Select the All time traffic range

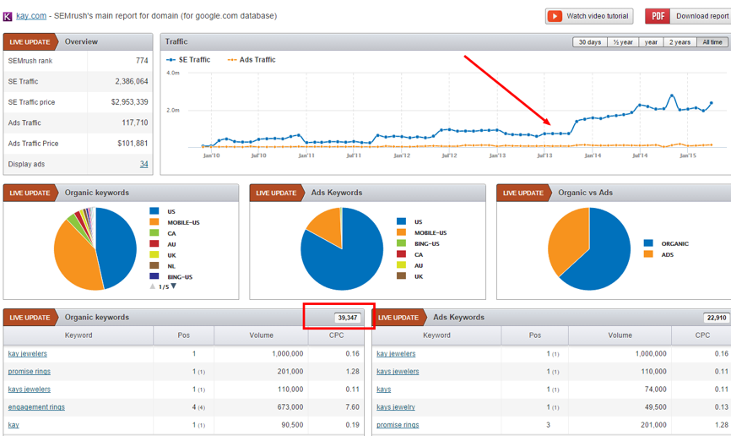[x=712, y=42]
